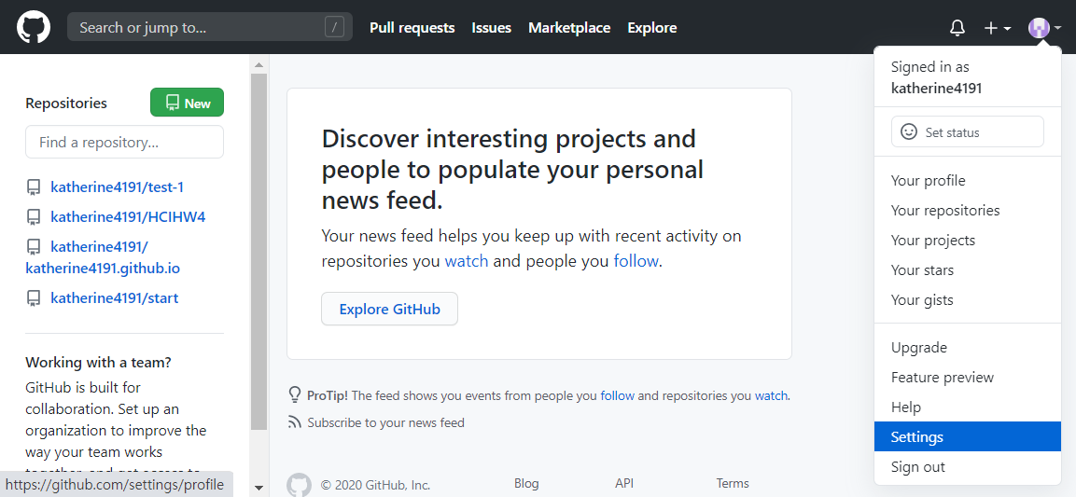Open the plus create-new dropdown

pos(998,28)
